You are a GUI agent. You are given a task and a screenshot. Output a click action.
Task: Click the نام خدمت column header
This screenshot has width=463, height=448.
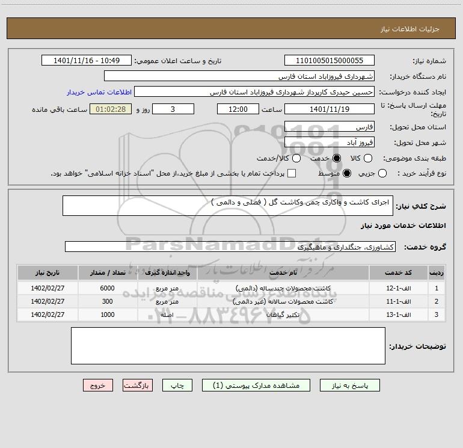click(x=283, y=272)
